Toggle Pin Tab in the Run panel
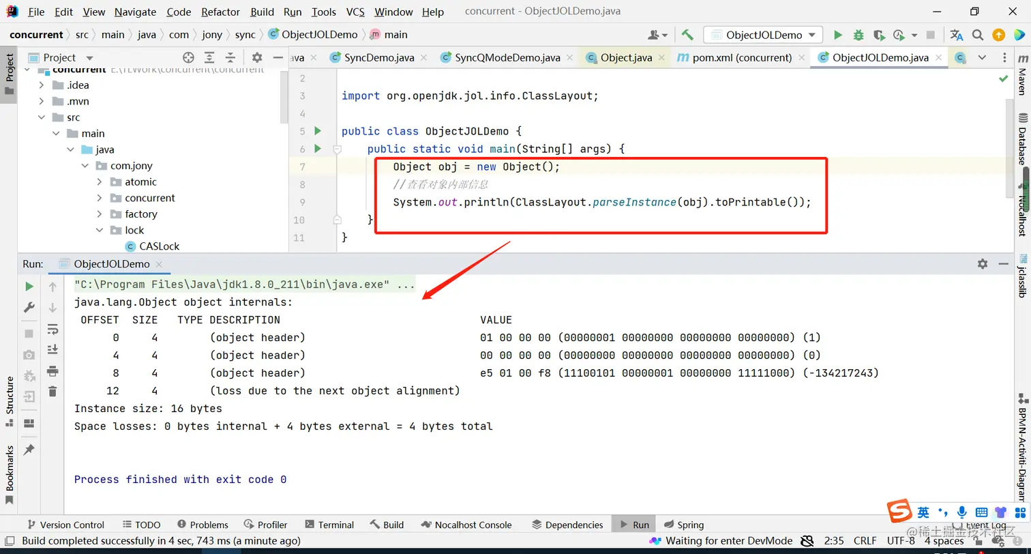This screenshot has height=554, width=1031. 29,450
